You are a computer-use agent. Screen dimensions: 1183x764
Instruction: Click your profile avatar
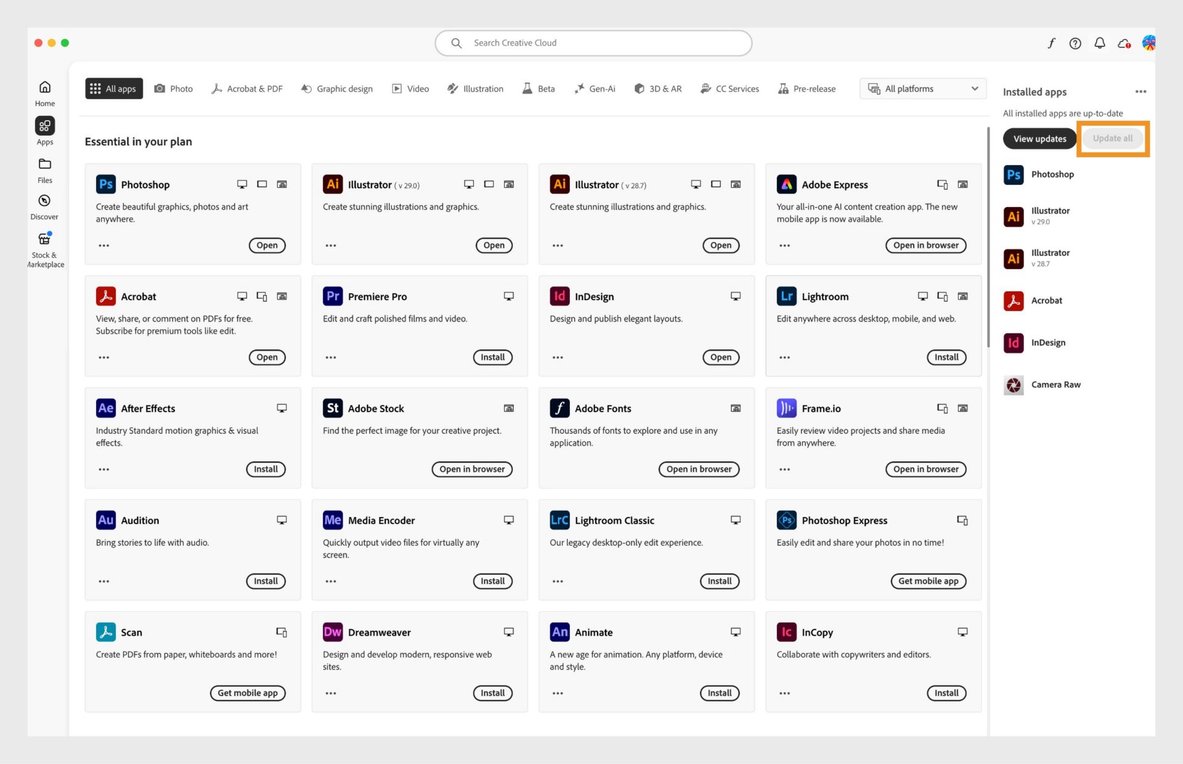pyautogui.click(x=1150, y=43)
